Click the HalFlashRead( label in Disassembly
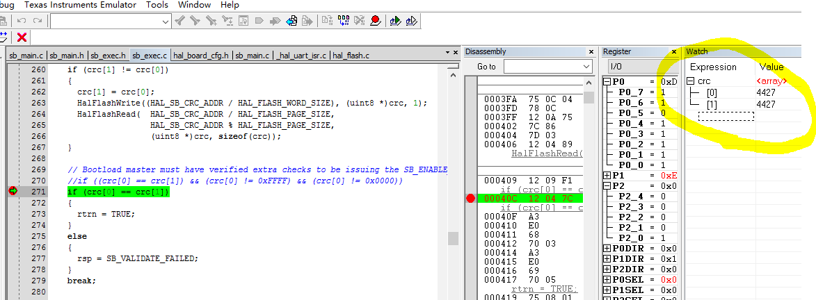This screenshot has height=300, width=816. coord(547,153)
